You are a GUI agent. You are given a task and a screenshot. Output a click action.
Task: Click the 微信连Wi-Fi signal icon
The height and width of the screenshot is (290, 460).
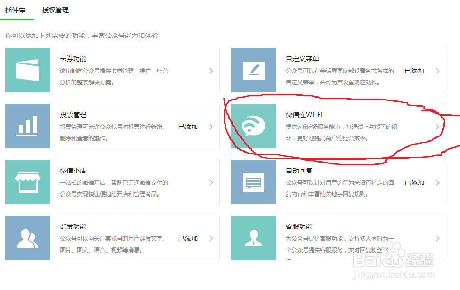[253, 126]
